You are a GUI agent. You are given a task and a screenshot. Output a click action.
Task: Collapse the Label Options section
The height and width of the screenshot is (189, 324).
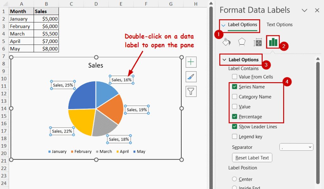[x=225, y=60]
